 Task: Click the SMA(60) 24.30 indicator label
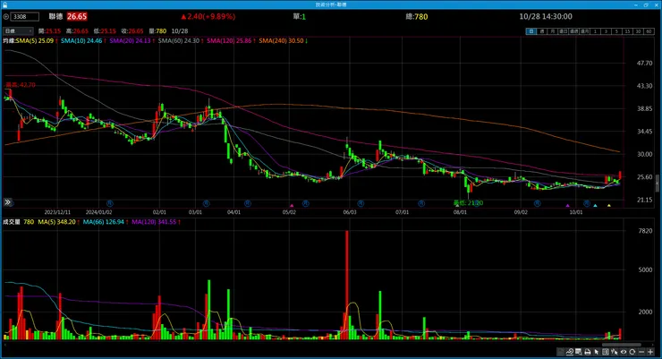tap(181, 41)
